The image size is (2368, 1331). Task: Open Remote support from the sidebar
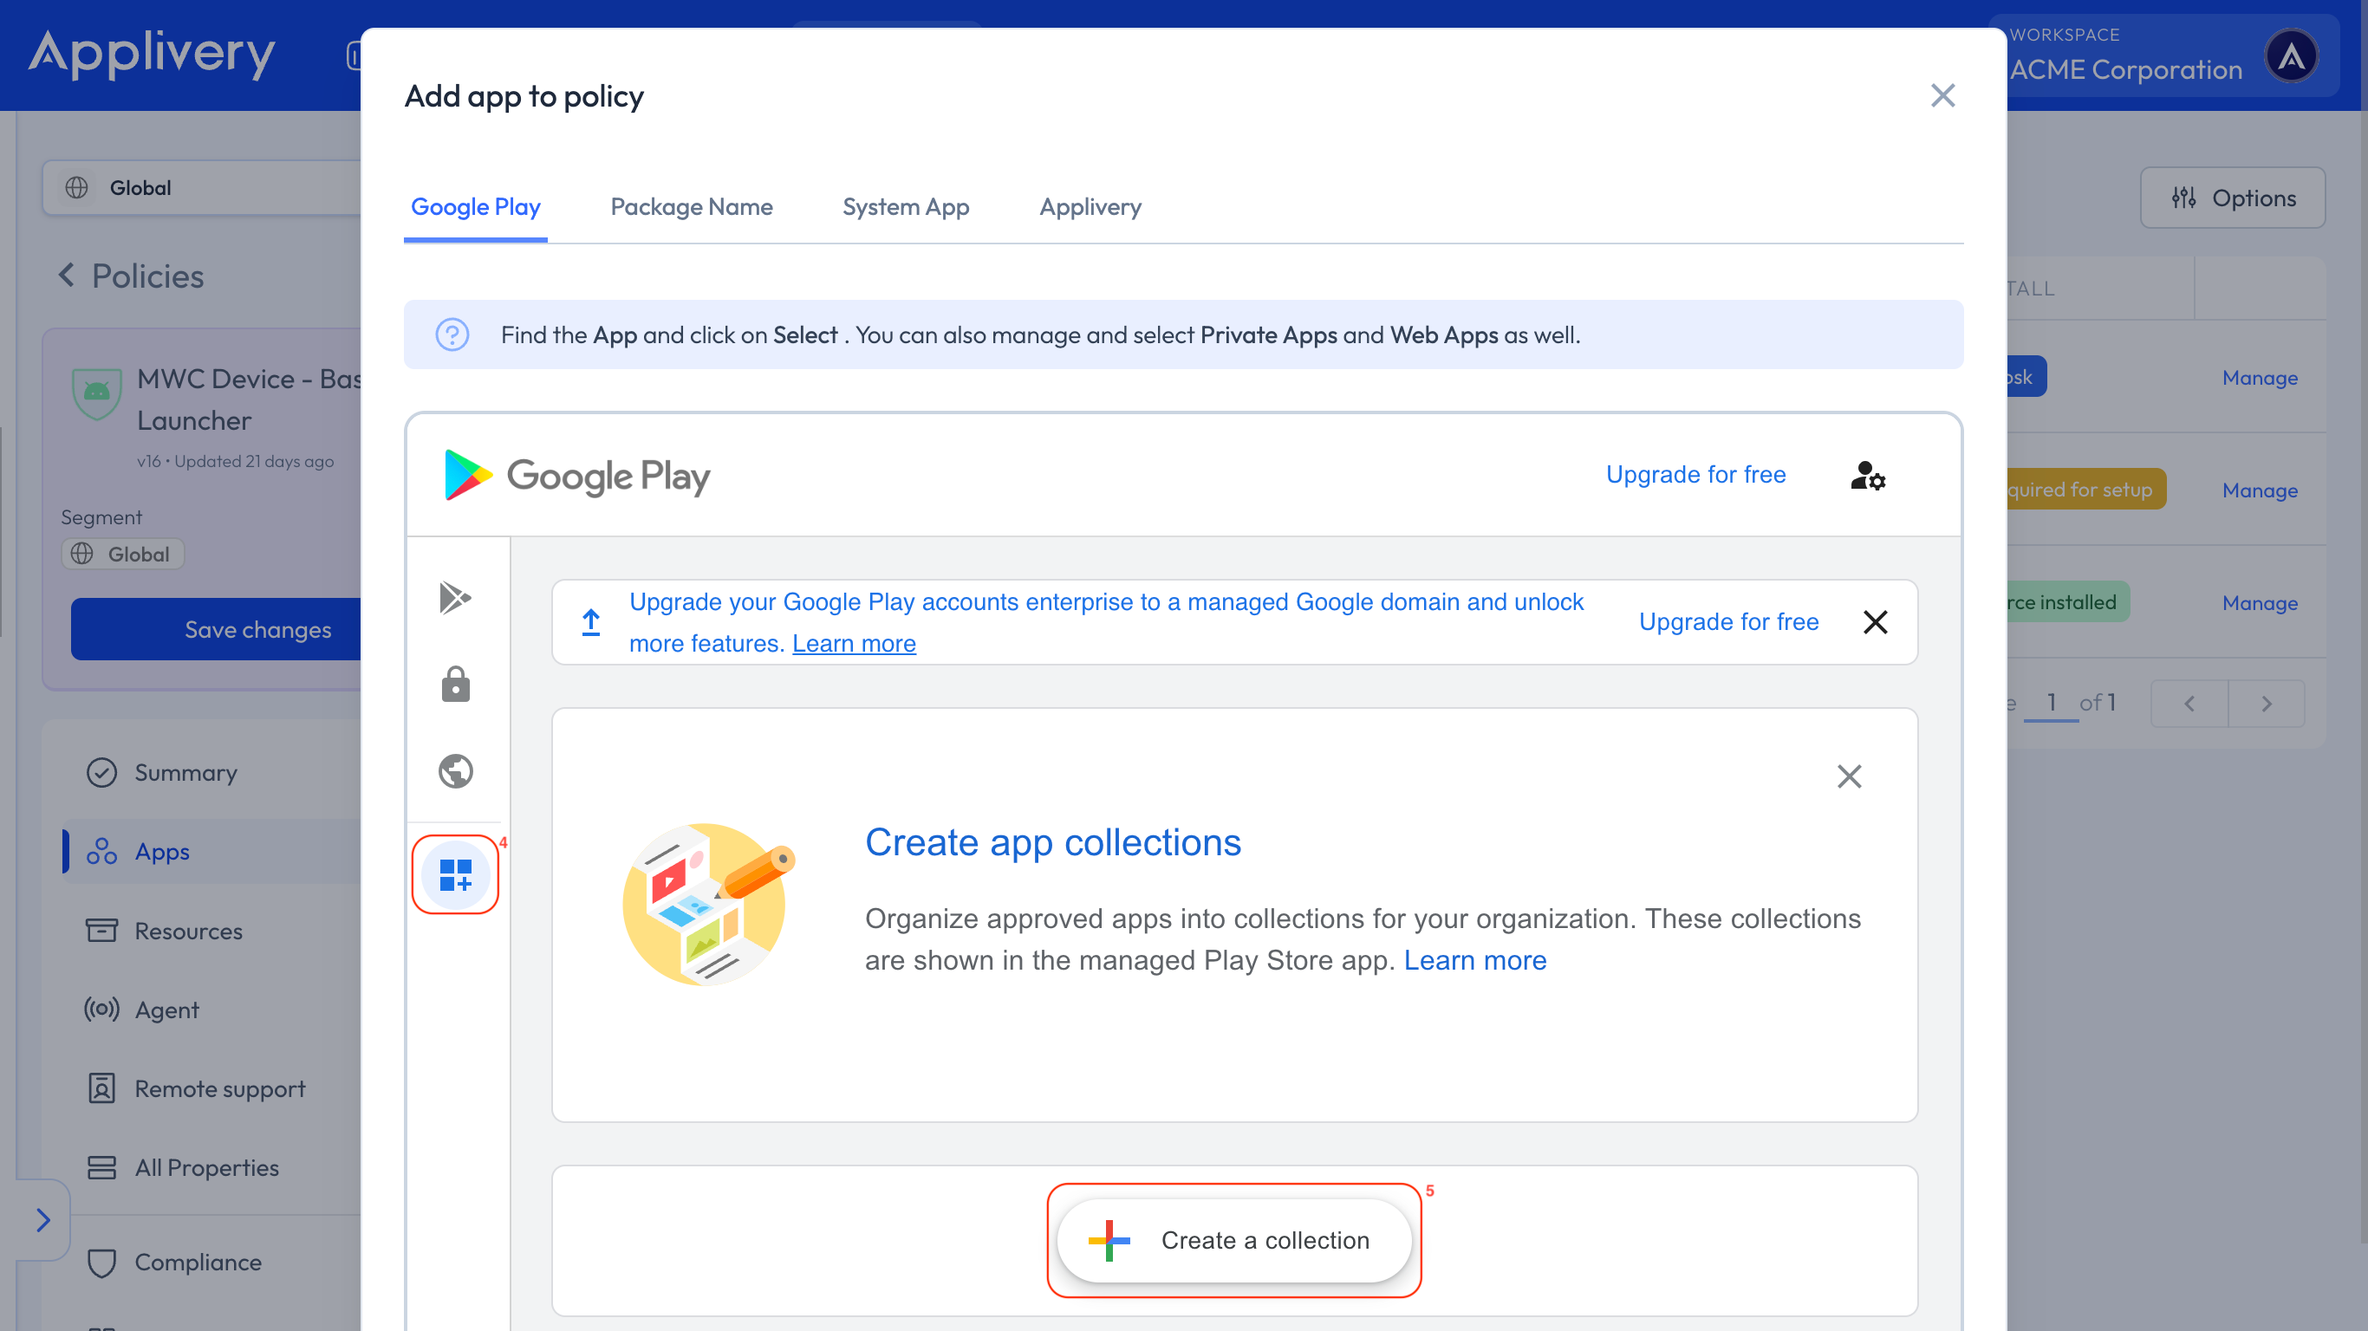click(101, 1088)
